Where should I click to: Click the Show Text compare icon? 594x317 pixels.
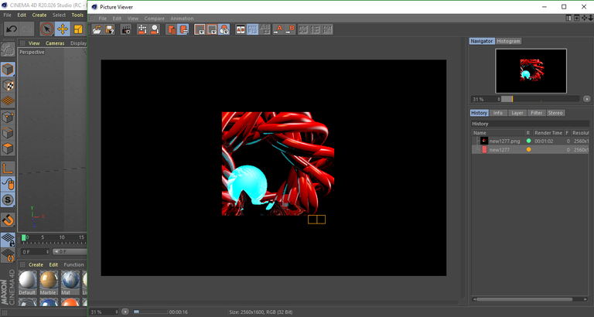pyautogui.click(x=327, y=29)
